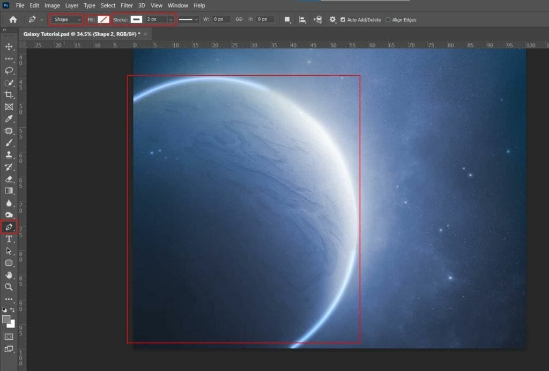549x371 pixels.
Task: Reset default foreground and background colors
Action: point(4,310)
